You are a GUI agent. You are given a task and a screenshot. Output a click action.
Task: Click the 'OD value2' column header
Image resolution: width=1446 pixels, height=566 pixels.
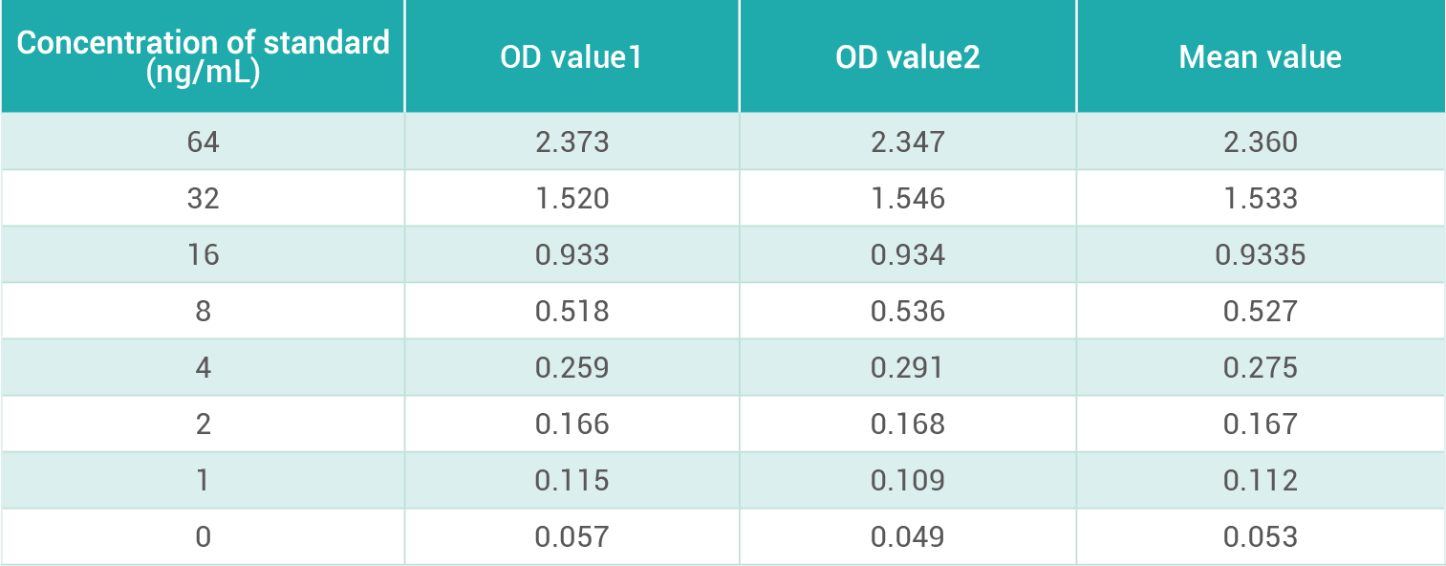coord(907,57)
